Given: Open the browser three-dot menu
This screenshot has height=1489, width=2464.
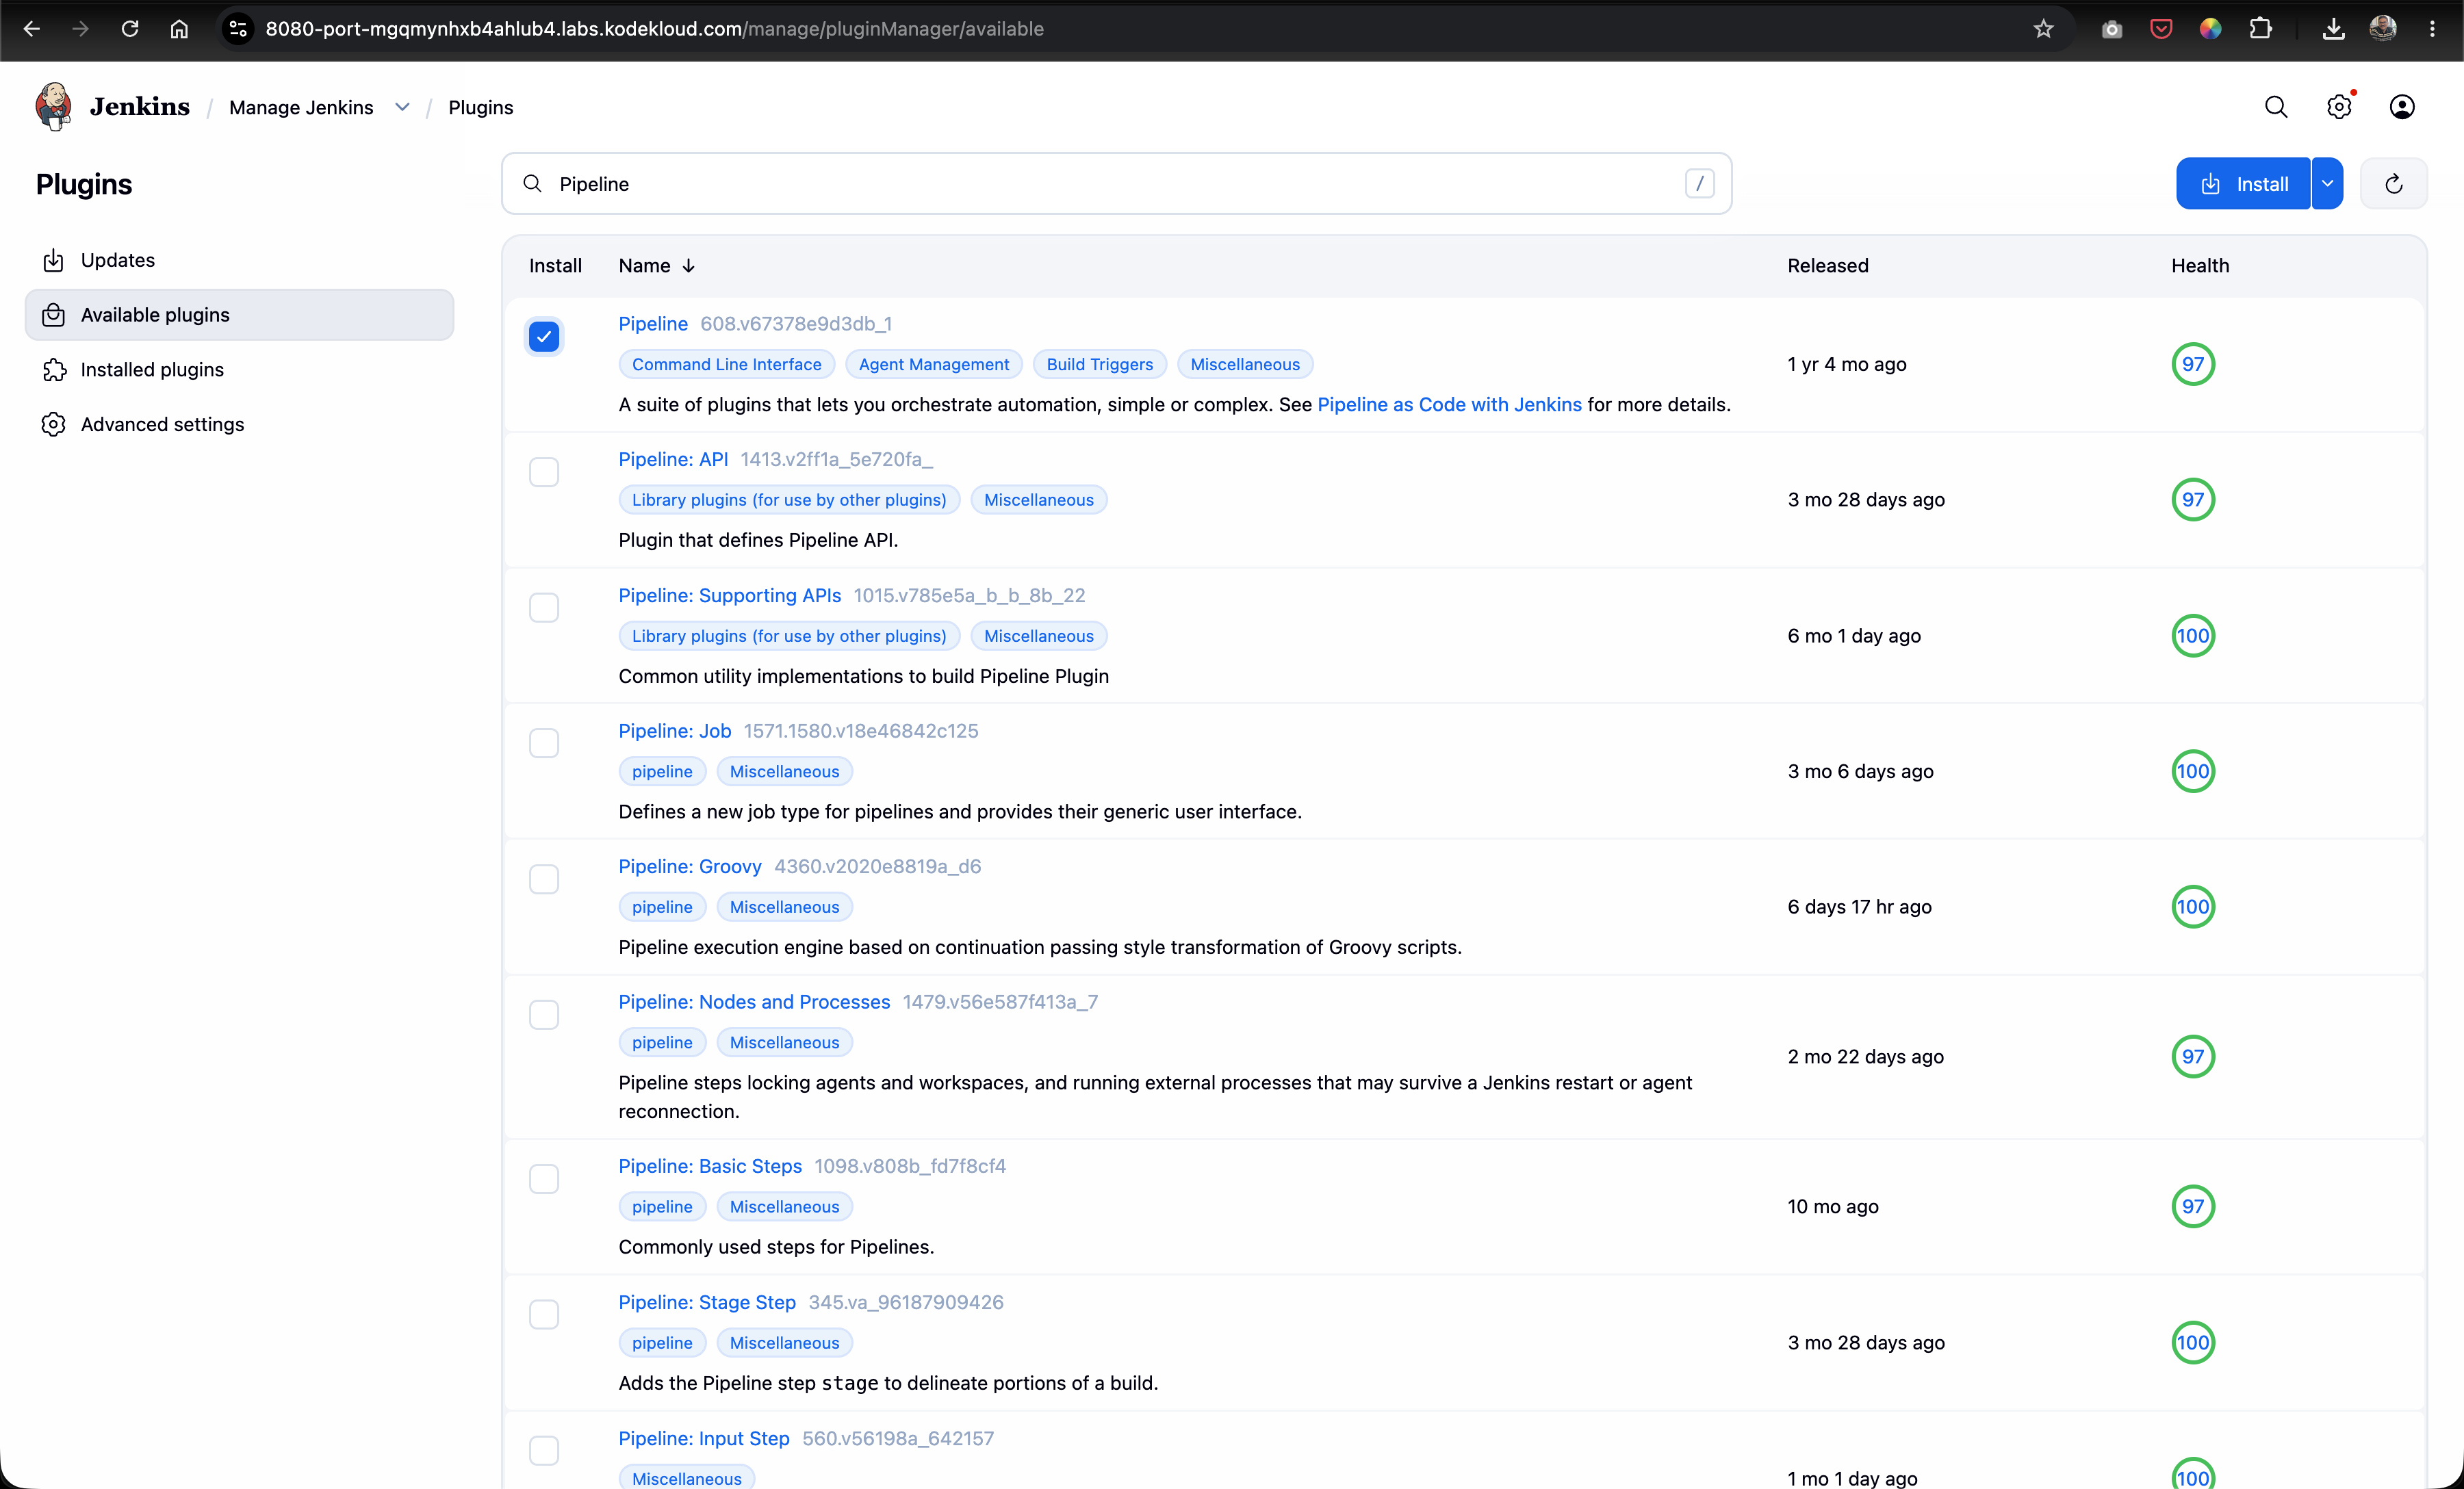Looking at the screenshot, I should click(x=2432, y=29).
